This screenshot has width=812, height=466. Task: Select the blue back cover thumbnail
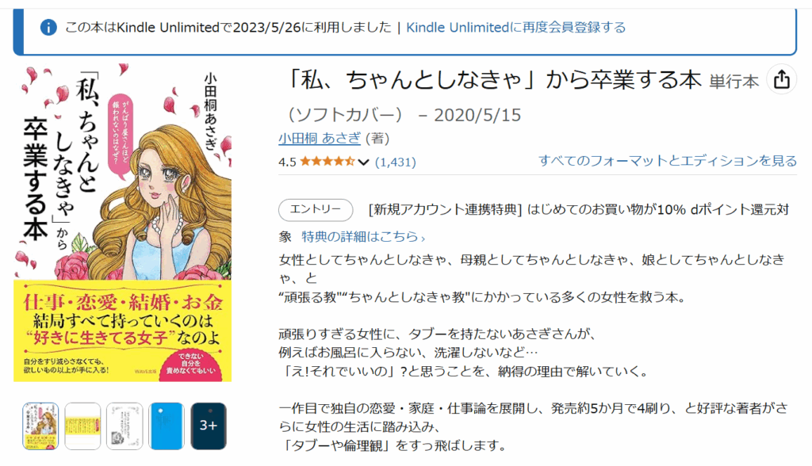pyautogui.click(x=167, y=426)
